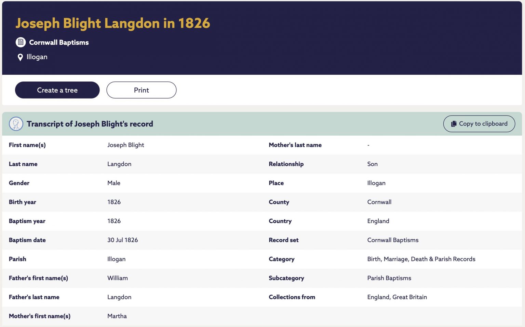525x327 pixels.
Task: Click Illogan in the header
Action: coord(37,57)
